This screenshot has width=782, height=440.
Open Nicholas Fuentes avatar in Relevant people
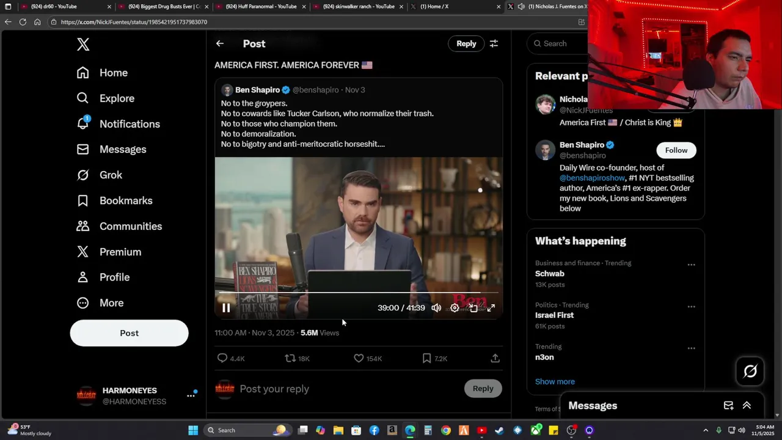545,105
